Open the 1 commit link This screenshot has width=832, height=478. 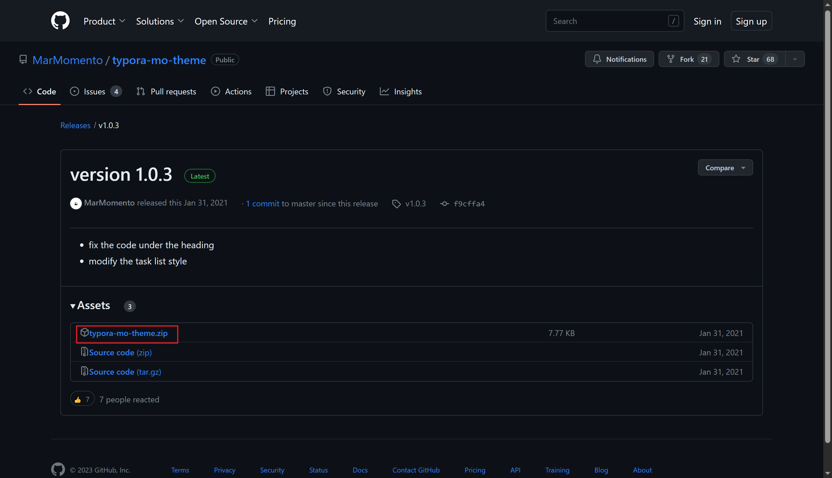coord(262,203)
